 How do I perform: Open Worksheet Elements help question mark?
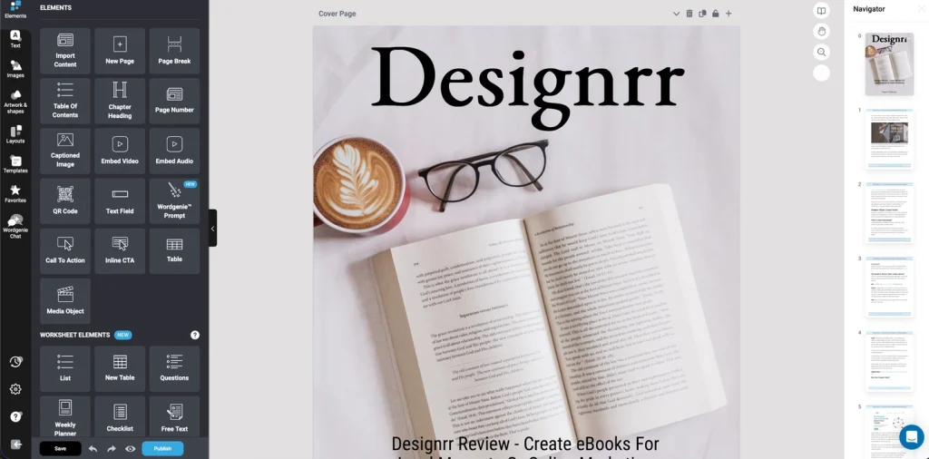(x=195, y=336)
